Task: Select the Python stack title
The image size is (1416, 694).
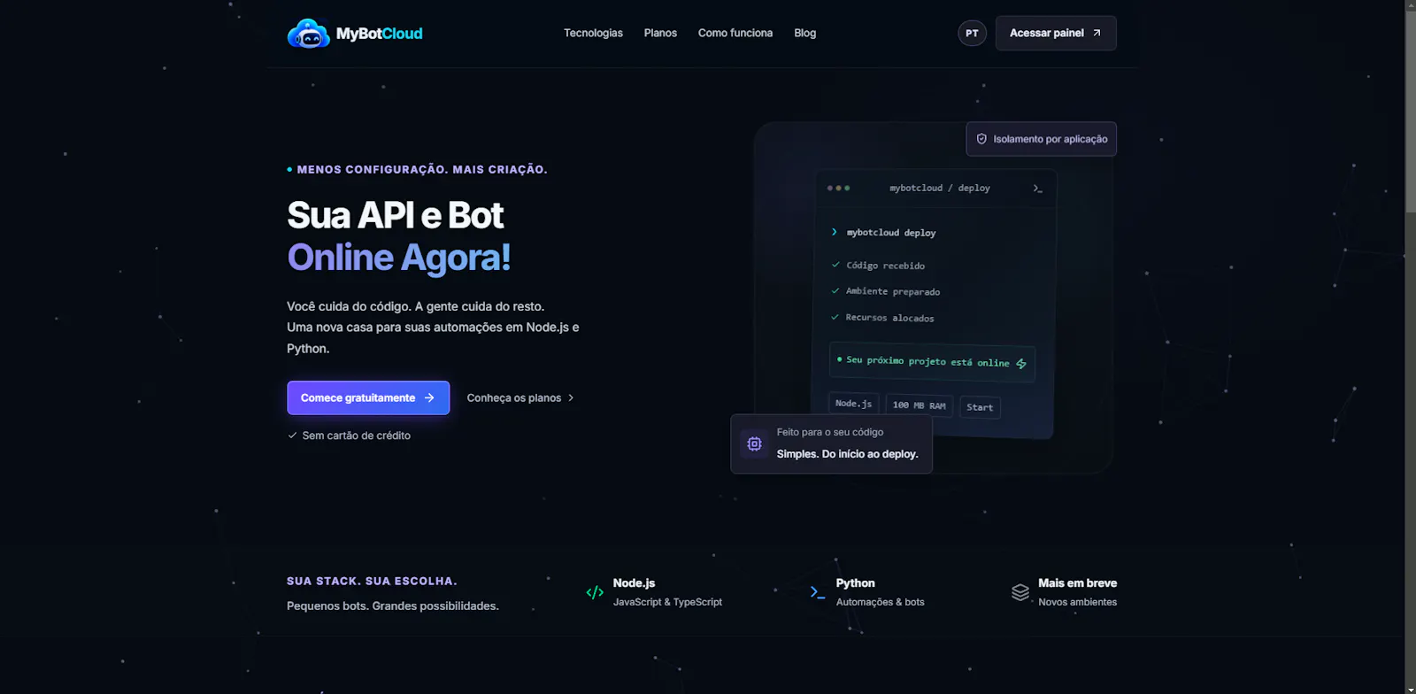Action: [855, 583]
